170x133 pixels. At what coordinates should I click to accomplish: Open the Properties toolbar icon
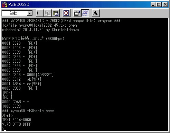click(77, 13)
